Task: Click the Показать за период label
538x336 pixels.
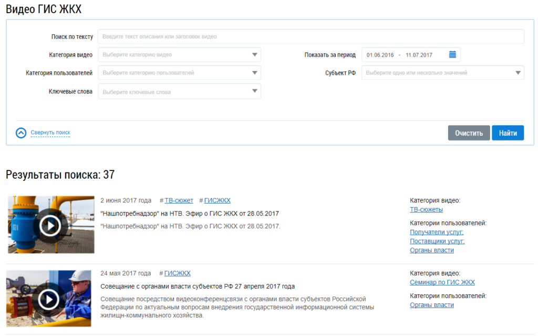Action: (330, 55)
